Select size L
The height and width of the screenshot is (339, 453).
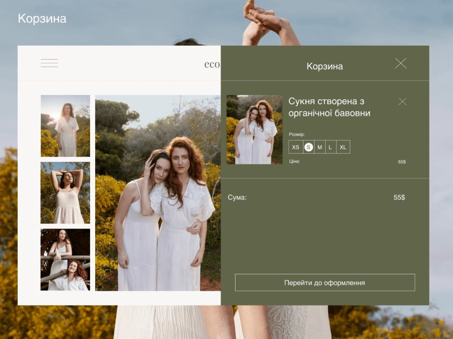tap(331, 147)
